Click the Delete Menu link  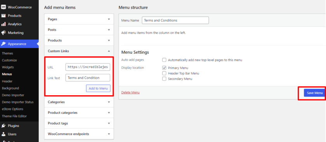(130, 92)
